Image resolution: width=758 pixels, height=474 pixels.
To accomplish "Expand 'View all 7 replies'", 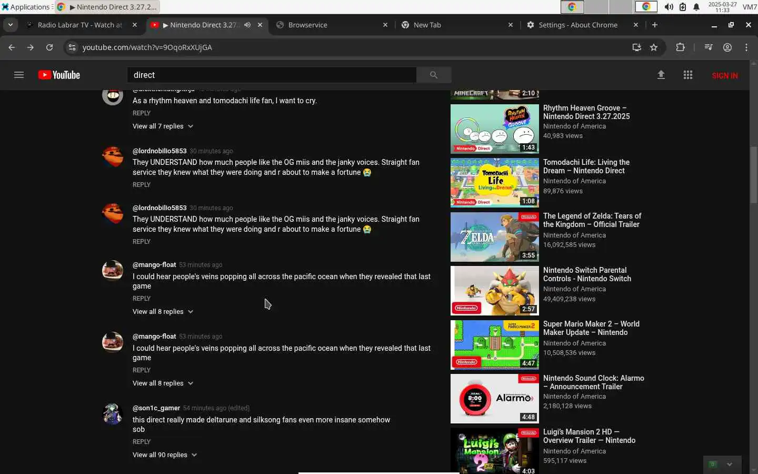I will 163,126.
